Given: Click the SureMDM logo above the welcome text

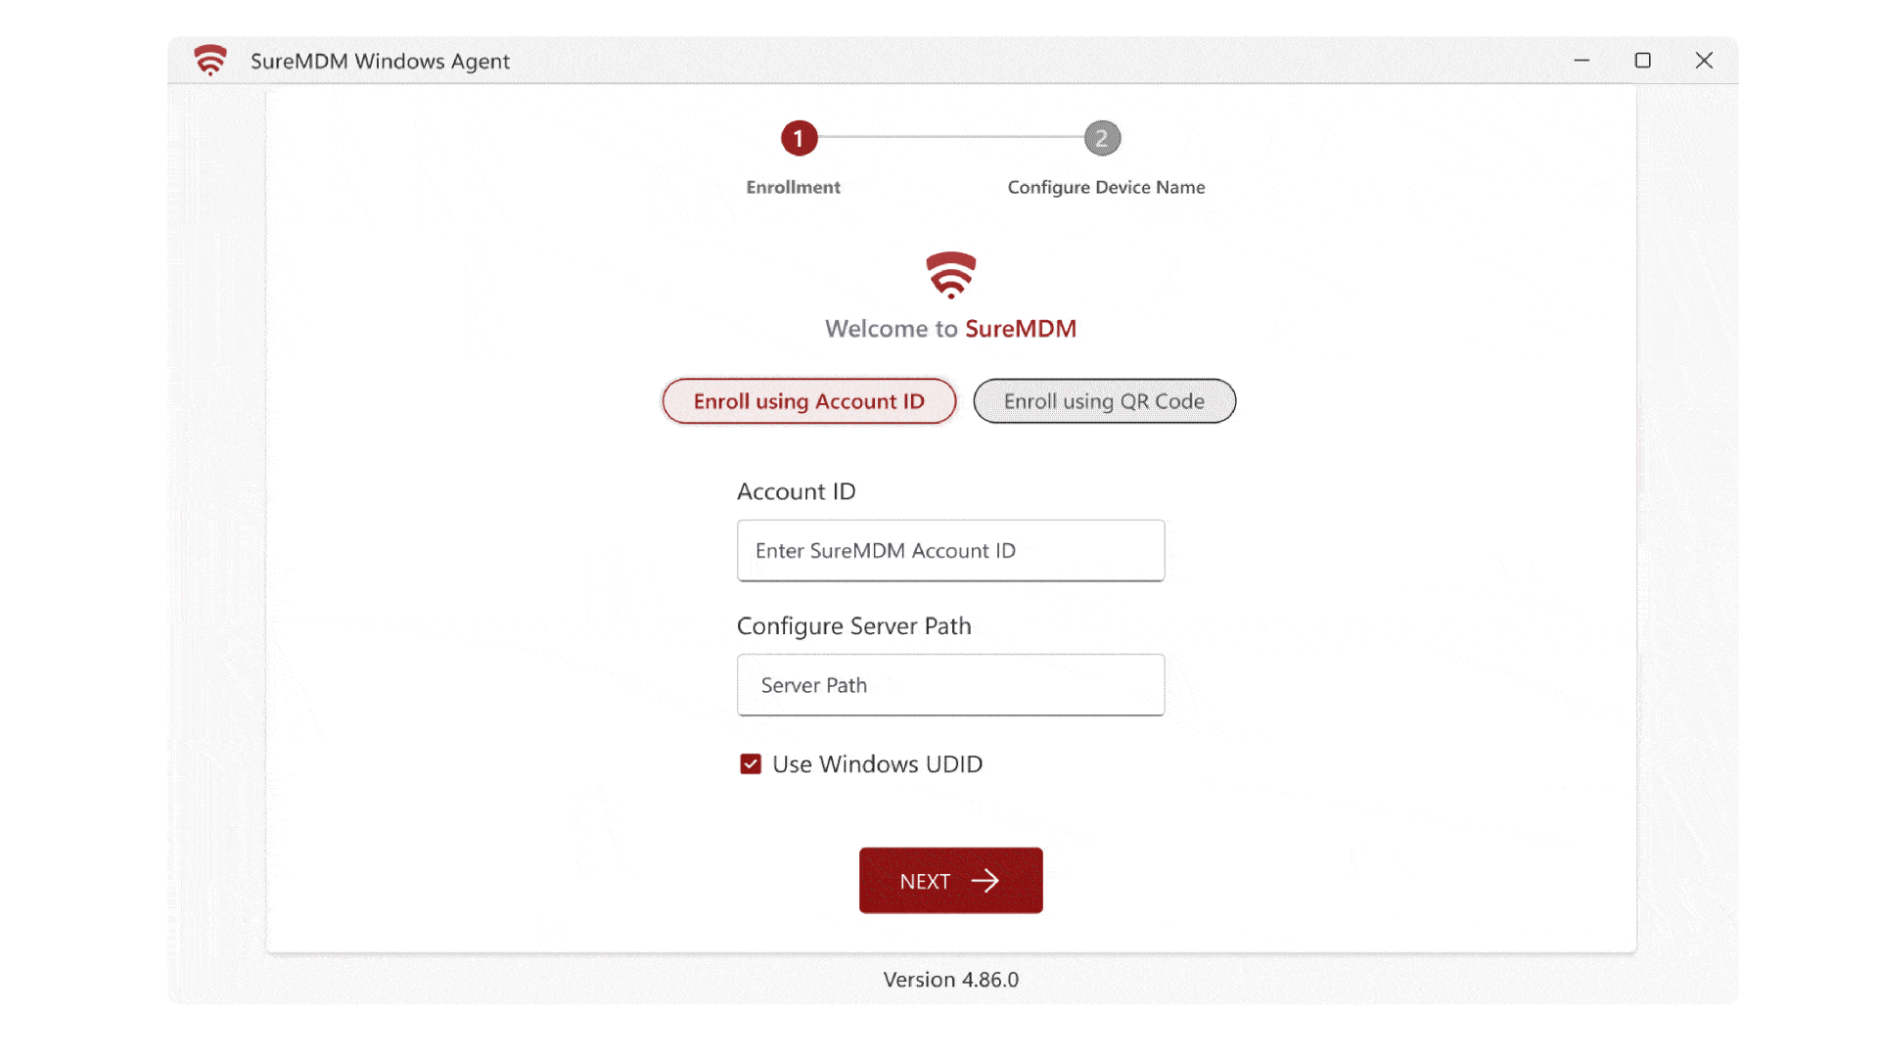Looking at the screenshot, I should click(x=950, y=275).
